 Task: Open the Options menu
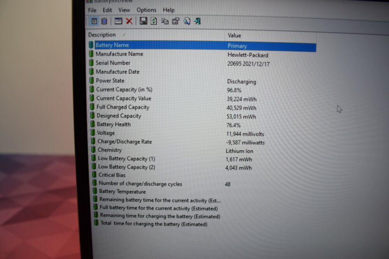[x=146, y=10]
